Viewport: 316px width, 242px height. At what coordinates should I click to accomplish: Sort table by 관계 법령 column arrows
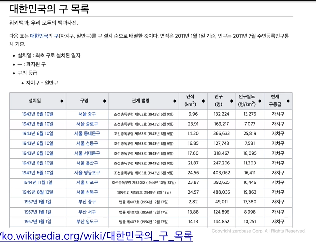pyautogui.click(x=175, y=101)
